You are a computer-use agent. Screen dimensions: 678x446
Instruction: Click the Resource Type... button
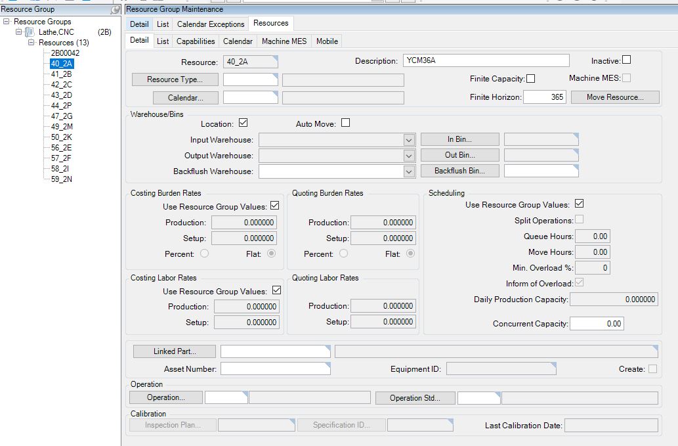pos(175,79)
